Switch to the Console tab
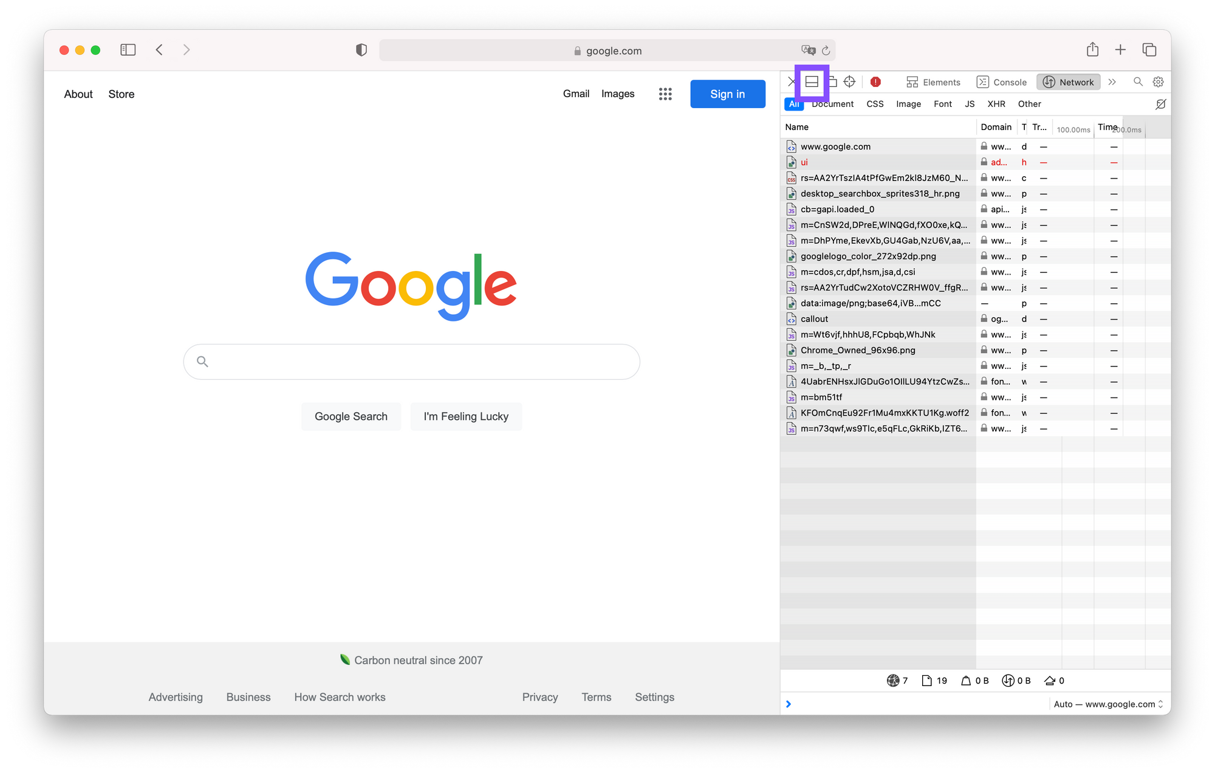Screen dimensions: 1215x773 click(x=1001, y=82)
